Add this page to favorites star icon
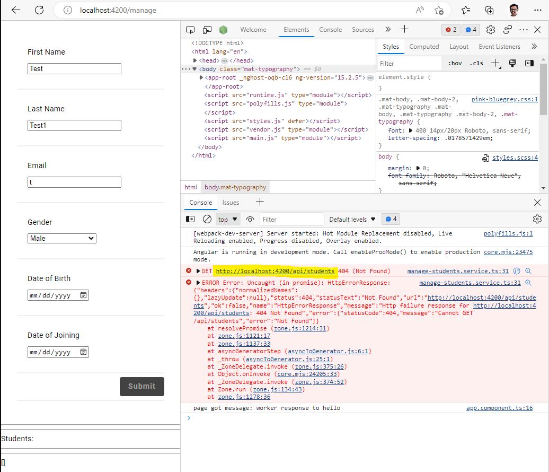549x472 pixels. (439, 10)
